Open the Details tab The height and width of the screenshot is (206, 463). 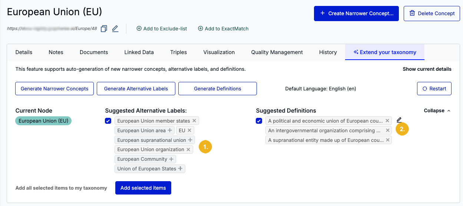coord(24,52)
